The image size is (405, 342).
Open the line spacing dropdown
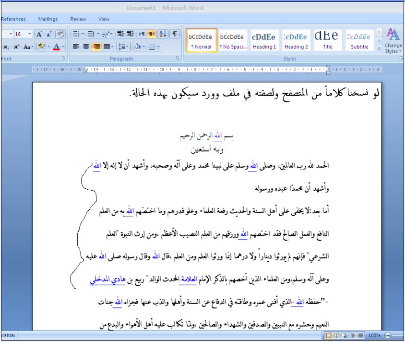click(123, 47)
